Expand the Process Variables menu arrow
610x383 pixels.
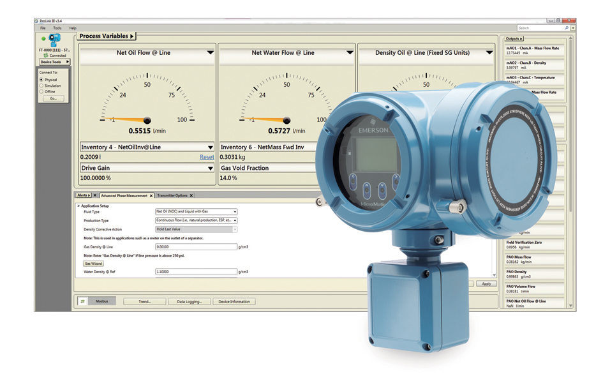coord(132,36)
